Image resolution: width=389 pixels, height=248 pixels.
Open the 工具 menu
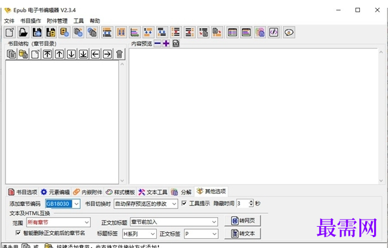coord(79,21)
